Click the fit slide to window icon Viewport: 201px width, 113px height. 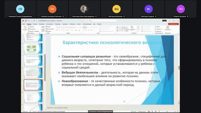point(178,112)
